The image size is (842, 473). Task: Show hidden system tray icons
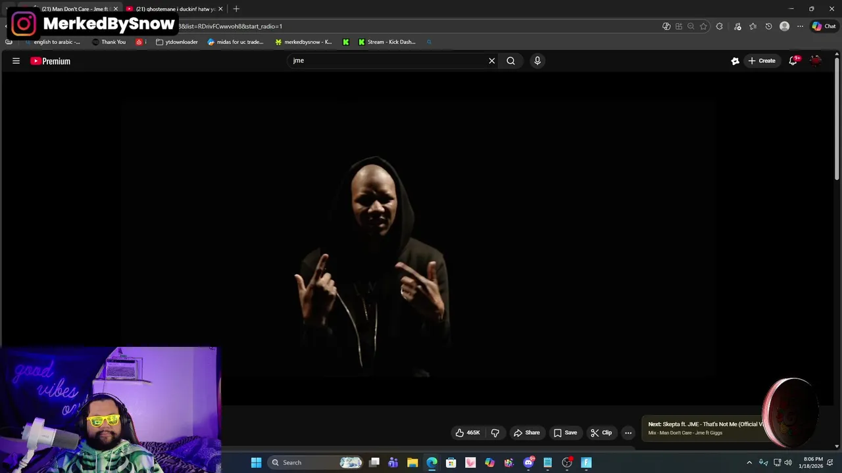point(749,462)
